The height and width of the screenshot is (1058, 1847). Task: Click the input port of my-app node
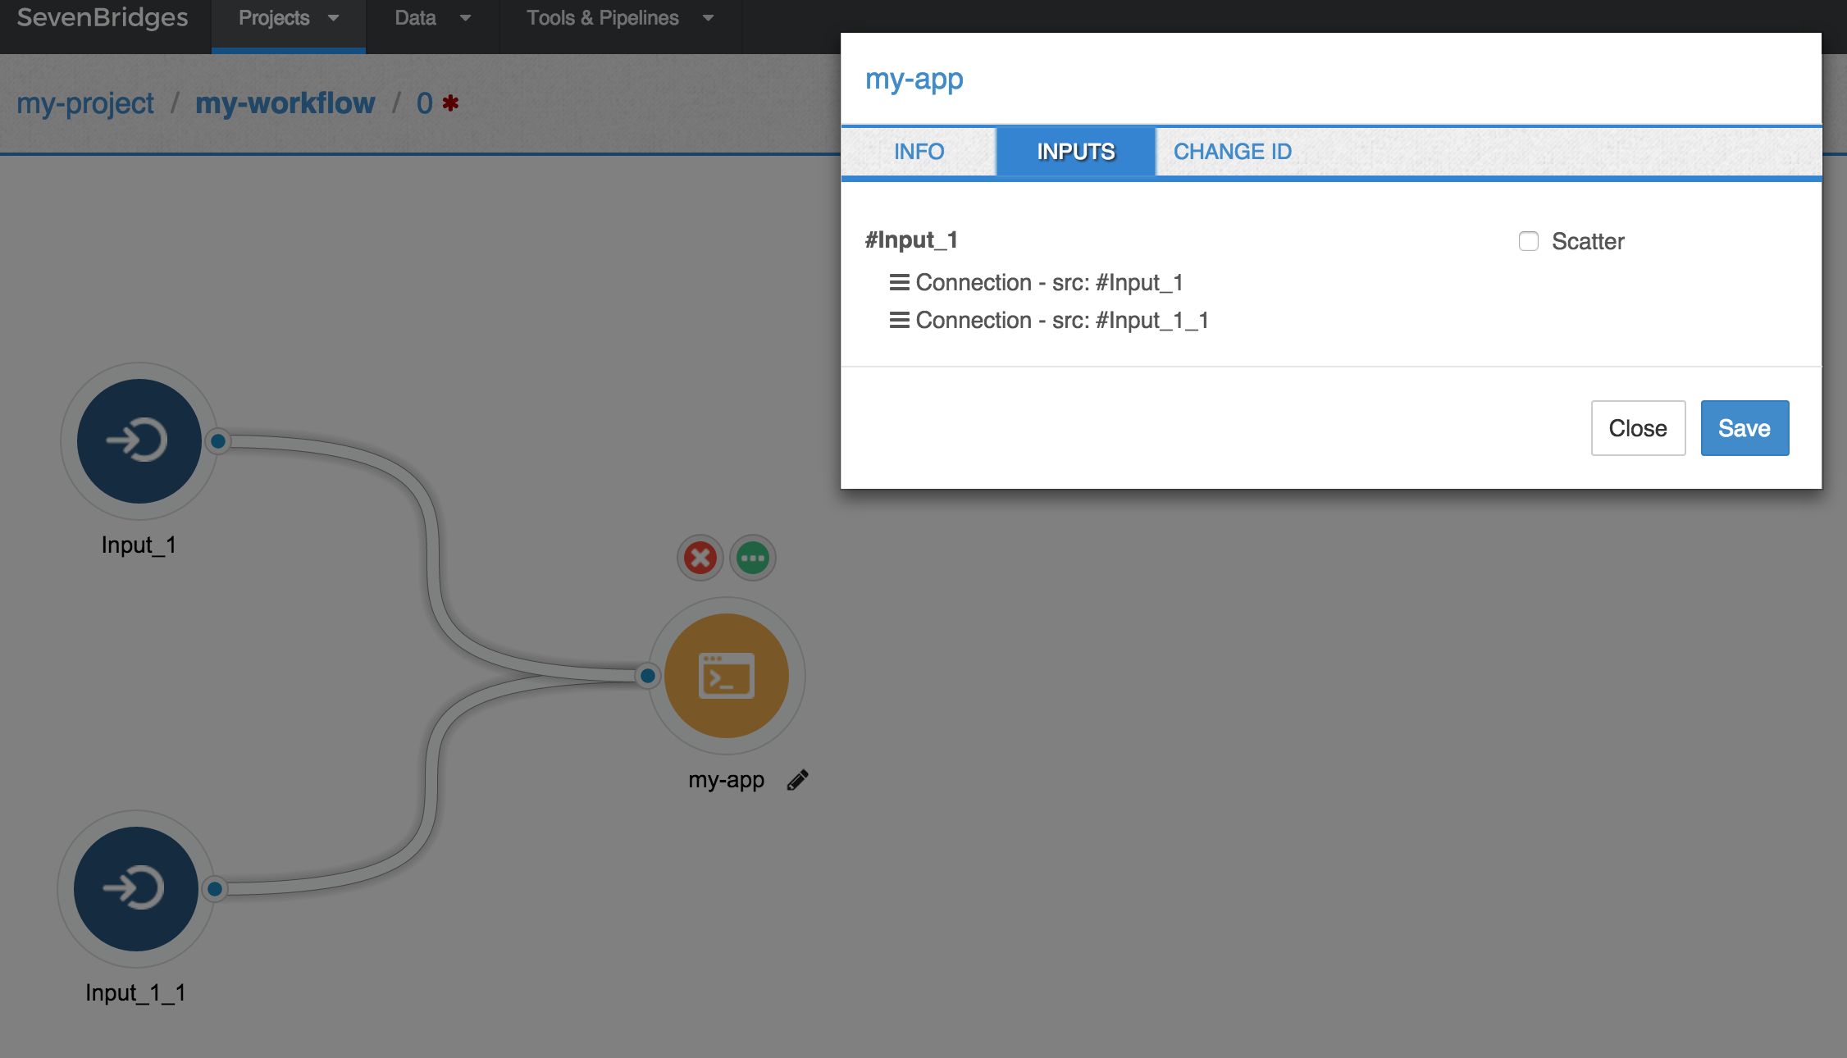(648, 676)
